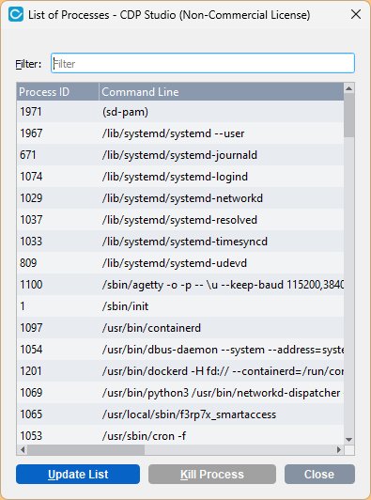The height and width of the screenshot is (500, 371).
Task: Focus the Filter input field
Action: pos(203,63)
